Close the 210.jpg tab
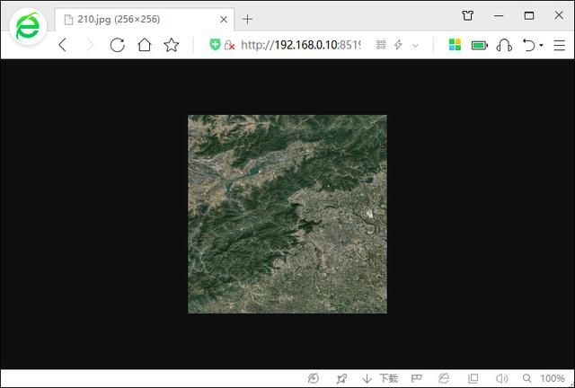The width and height of the screenshot is (575, 388). pos(224,20)
